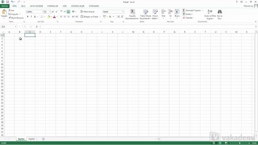Image resolution: width=258 pixels, height=145 pixels.
Task: Open the Birleştir ve Ortala dropdown arrow
Action: pyautogui.click(x=100, y=17)
